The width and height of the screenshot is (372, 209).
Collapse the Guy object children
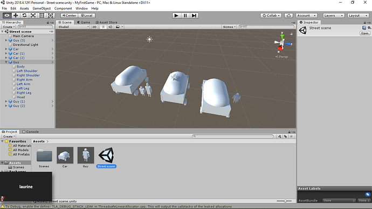coord(6,62)
